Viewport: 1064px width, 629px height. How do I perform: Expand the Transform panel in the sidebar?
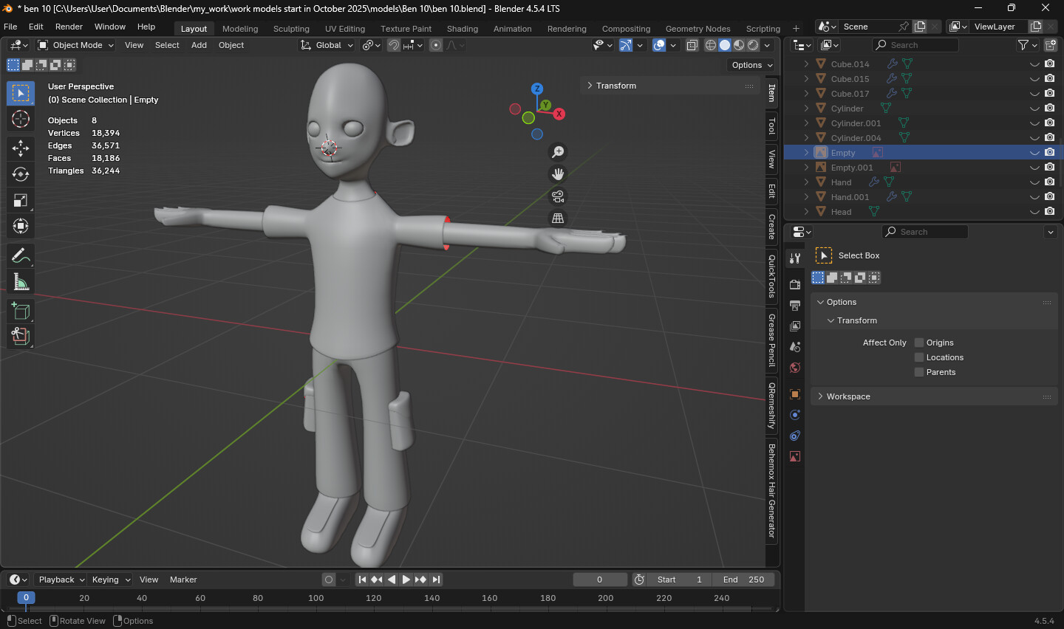(672, 86)
